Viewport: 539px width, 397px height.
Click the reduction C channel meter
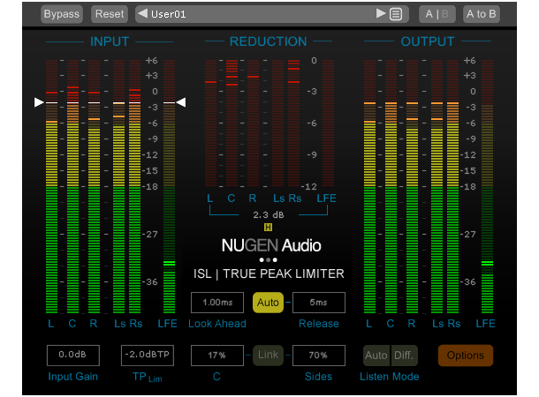click(x=232, y=124)
